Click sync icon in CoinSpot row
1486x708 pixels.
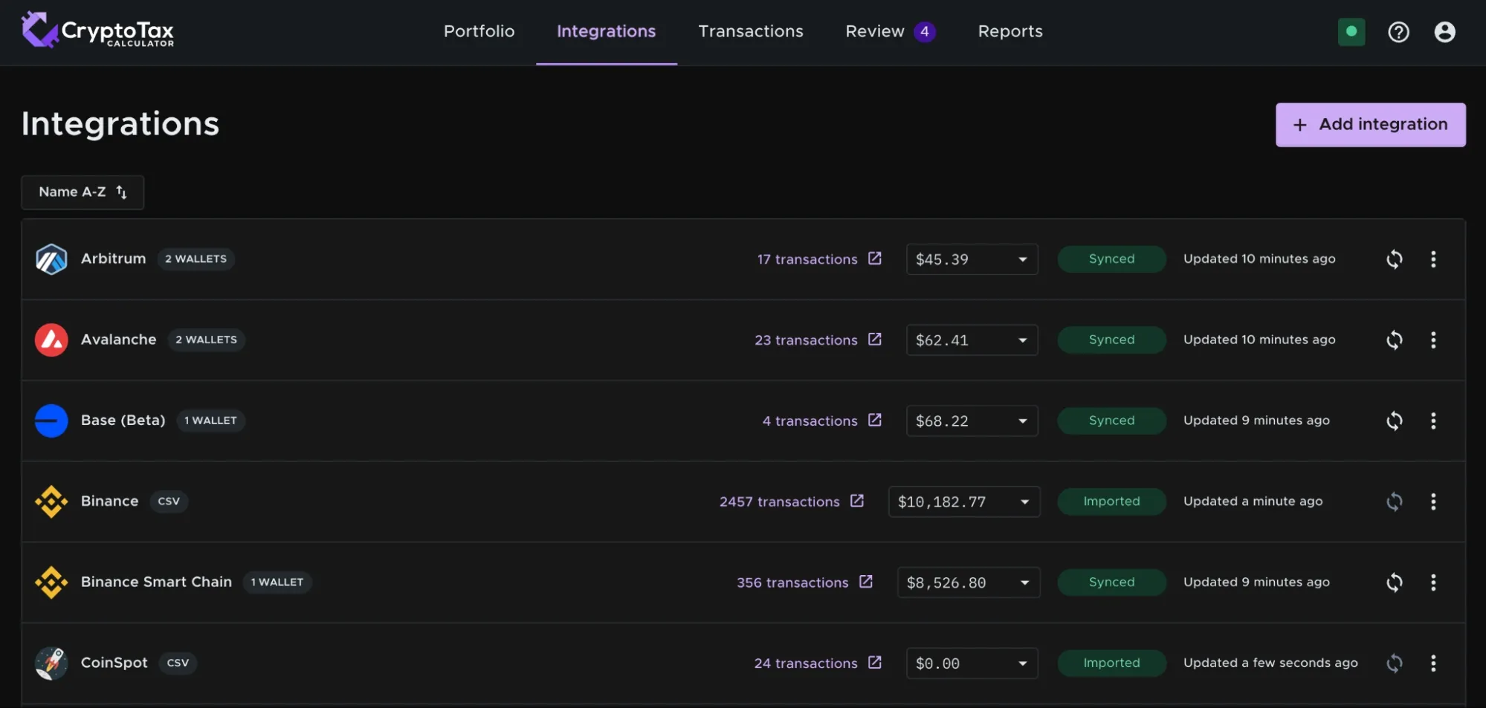1395,663
